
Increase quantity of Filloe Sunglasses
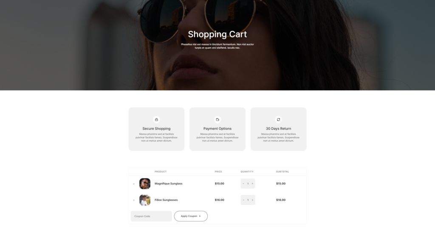pos(252,200)
